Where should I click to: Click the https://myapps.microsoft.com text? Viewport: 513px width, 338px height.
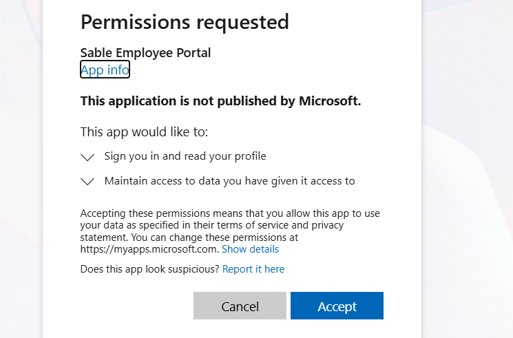[149, 249]
